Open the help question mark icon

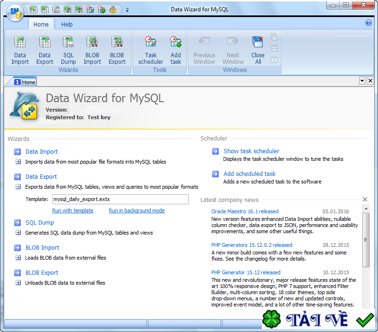click(369, 23)
